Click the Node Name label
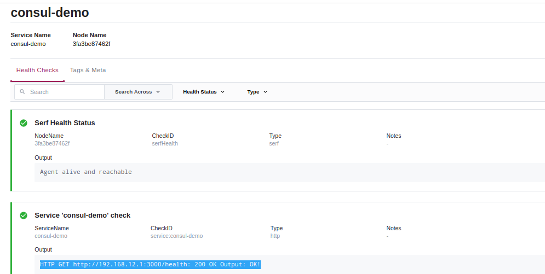The width and height of the screenshot is (545, 274). [x=89, y=35]
